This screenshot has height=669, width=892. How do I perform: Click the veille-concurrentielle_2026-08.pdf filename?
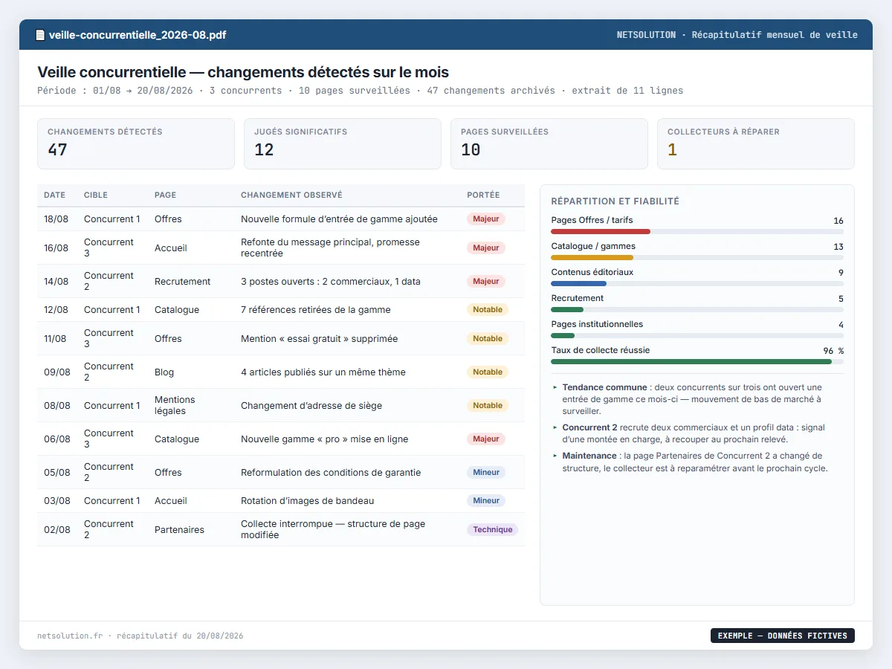point(138,35)
